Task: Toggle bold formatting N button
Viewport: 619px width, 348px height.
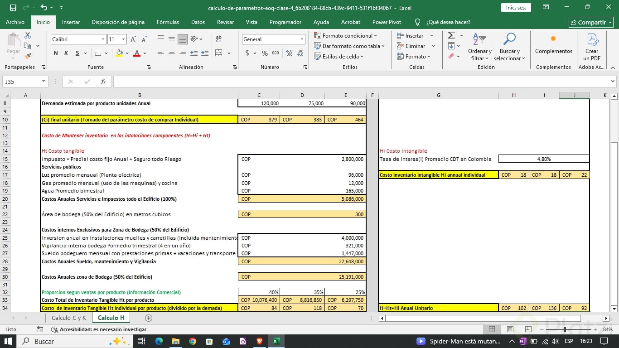Action: (x=56, y=53)
